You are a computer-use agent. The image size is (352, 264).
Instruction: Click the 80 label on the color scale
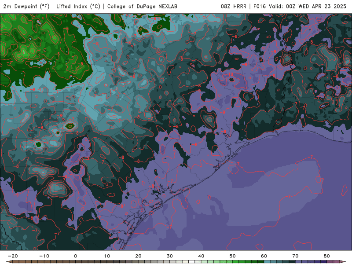pyautogui.click(x=327, y=256)
